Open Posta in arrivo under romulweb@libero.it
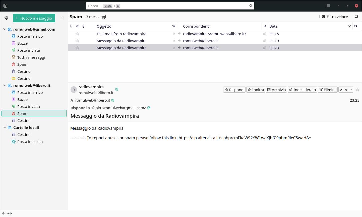Image resolution: width=362 pixels, height=217 pixels. [x=30, y=93]
